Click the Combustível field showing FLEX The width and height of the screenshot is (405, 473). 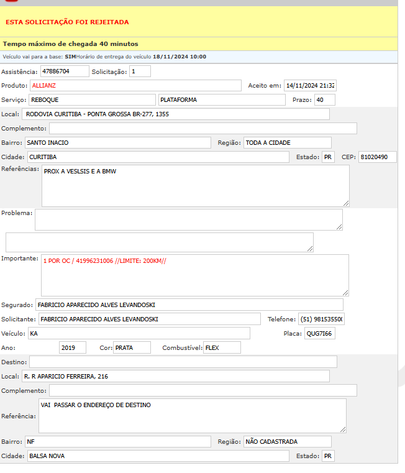222,347
